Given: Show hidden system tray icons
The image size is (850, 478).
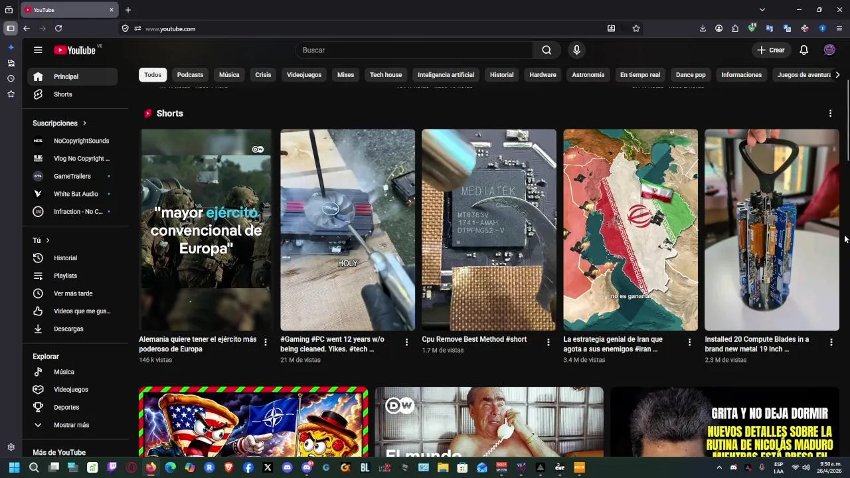Looking at the screenshot, I should (x=719, y=467).
